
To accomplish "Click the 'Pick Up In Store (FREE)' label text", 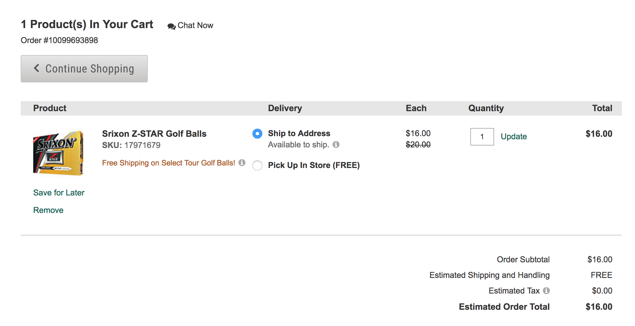I will tap(314, 165).
